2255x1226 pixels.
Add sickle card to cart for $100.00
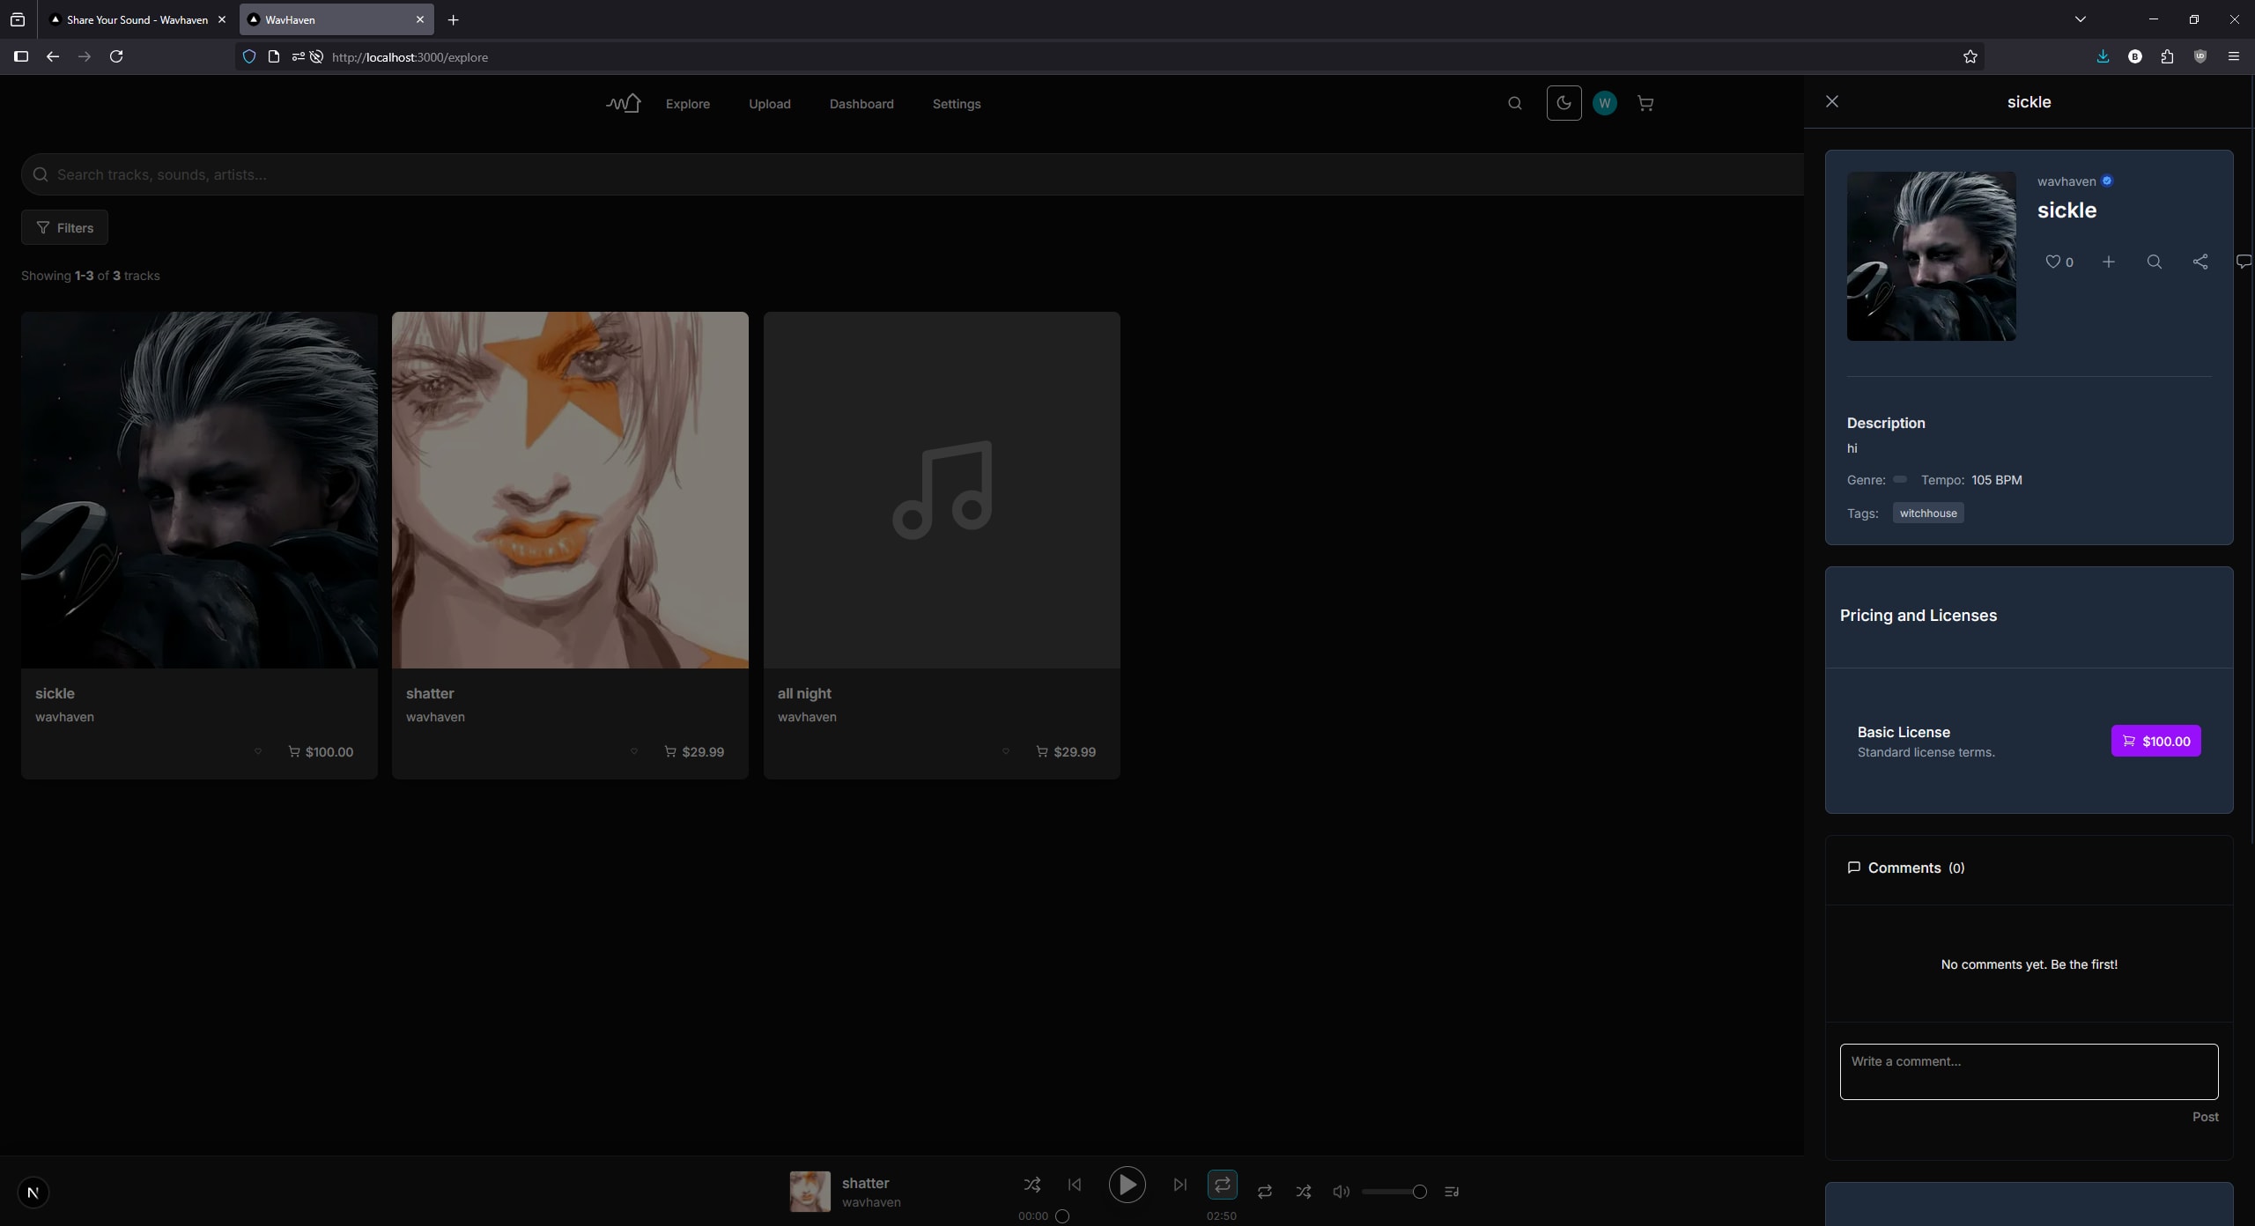point(321,751)
